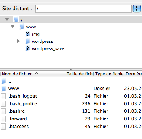Image resolution: width=142 pixels, height=139 pixels.
Task: Sort by Taille de fichier column header
Action: click(x=80, y=74)
